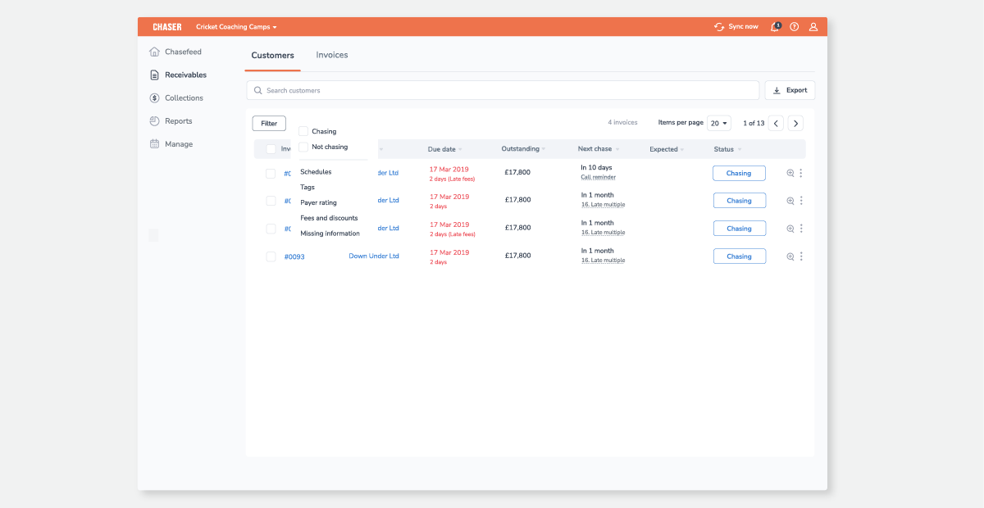This screenshot has height=508, width=984.
Task: Switch to the Customers tab
Action: click(272, 56)
